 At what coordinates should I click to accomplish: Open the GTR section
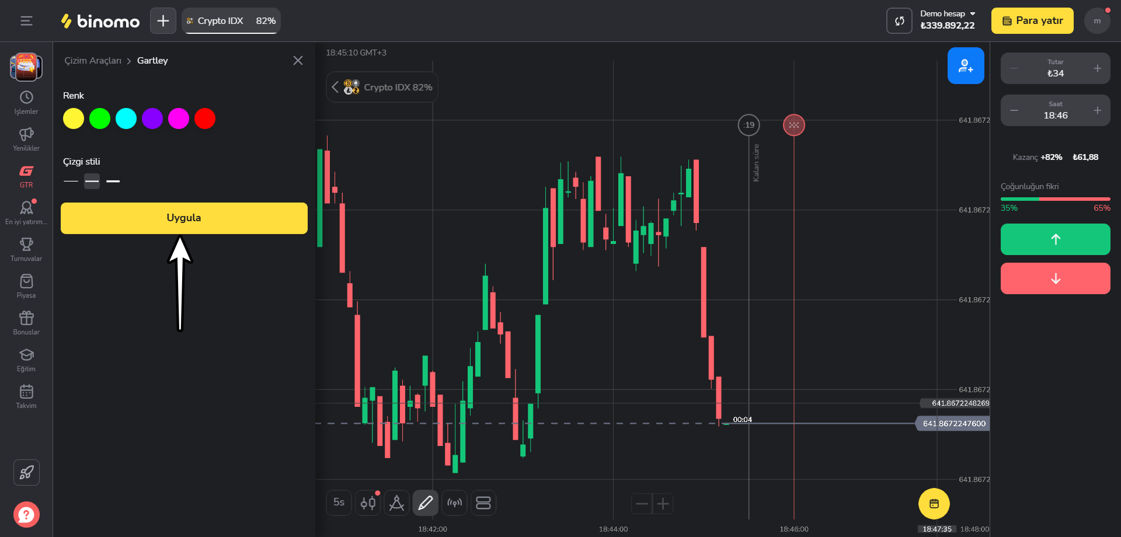26,176
